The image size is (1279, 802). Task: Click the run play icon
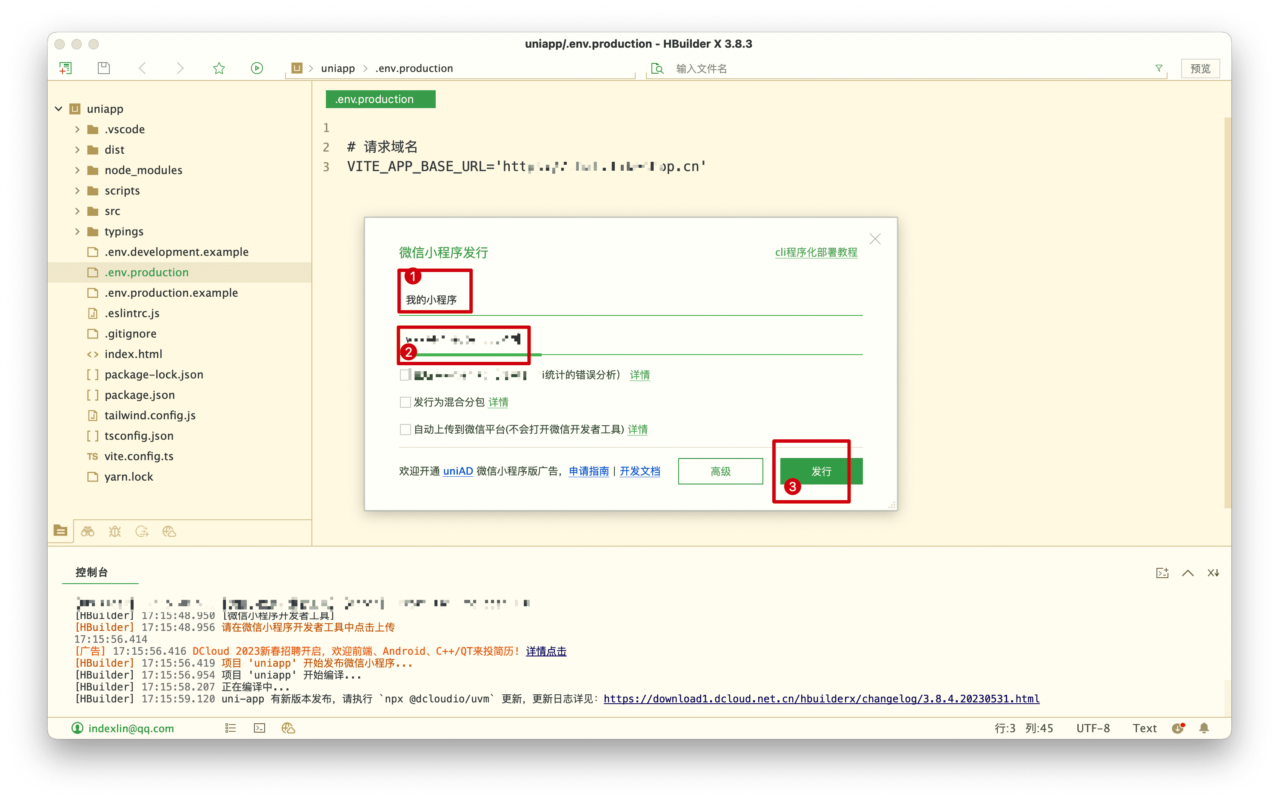(257, 69)
